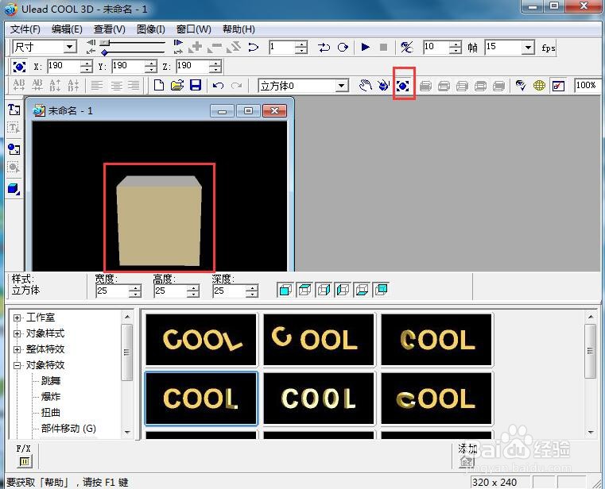Choose the Edit Graphics tool in the left sidebar
The image size is (605, 489).
click(14, 167)
